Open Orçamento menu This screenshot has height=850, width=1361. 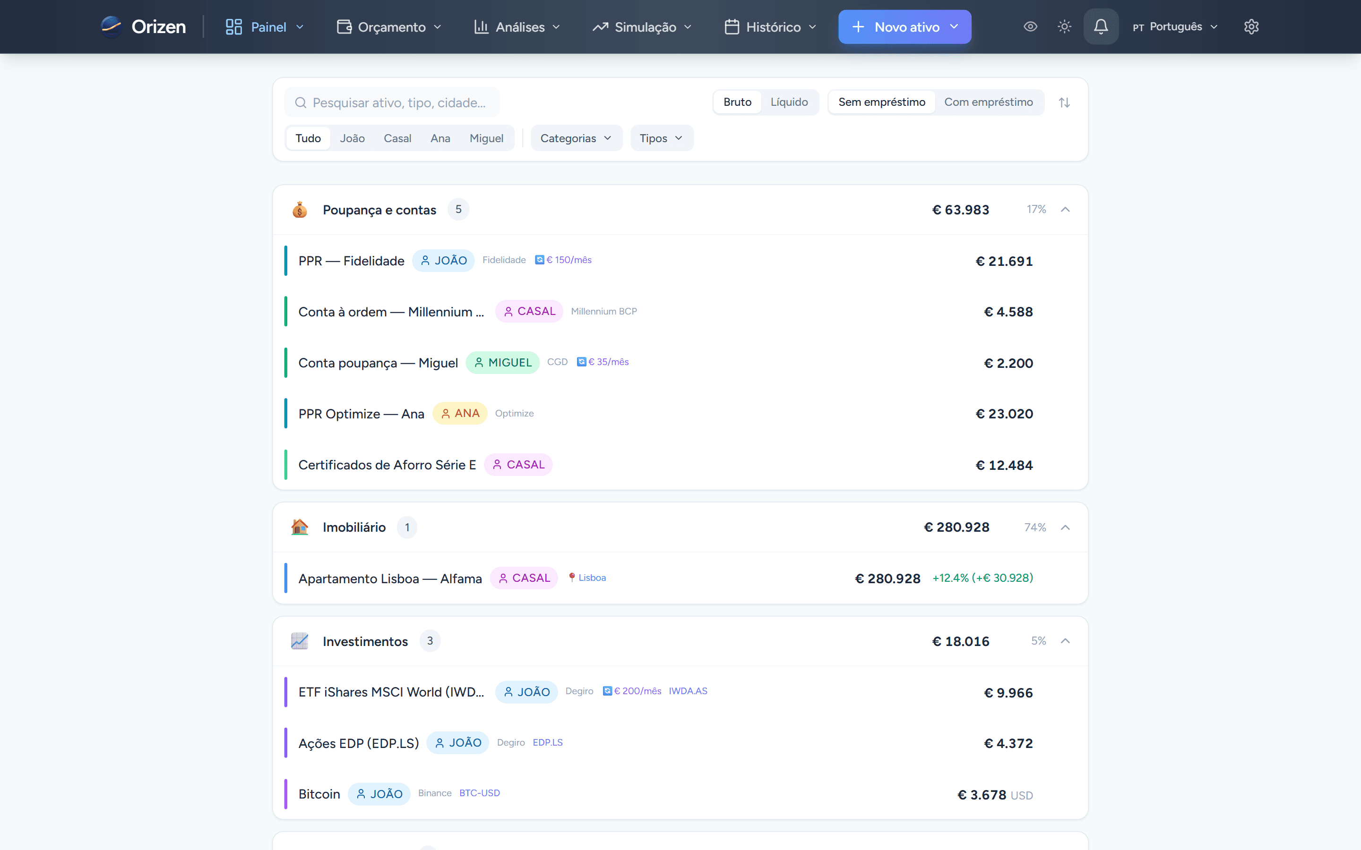tap(389, 27)
